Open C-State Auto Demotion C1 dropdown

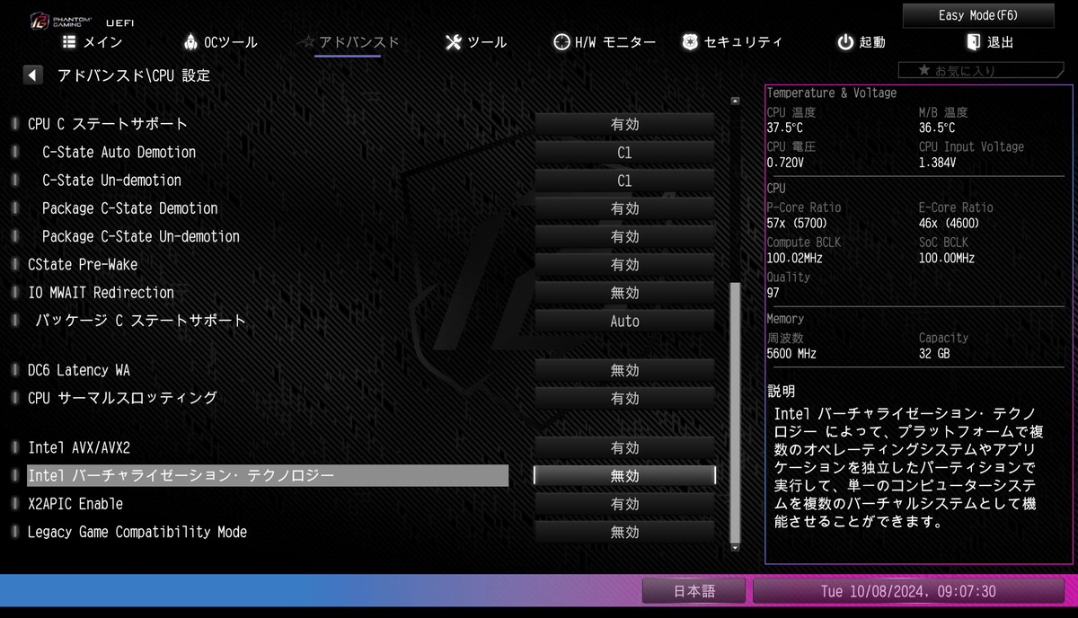[x=624, y=153]
